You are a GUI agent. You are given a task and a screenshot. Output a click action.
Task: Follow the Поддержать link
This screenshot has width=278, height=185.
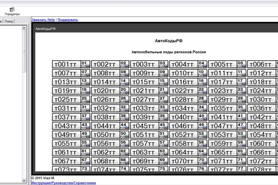click(x=68, y=20)
